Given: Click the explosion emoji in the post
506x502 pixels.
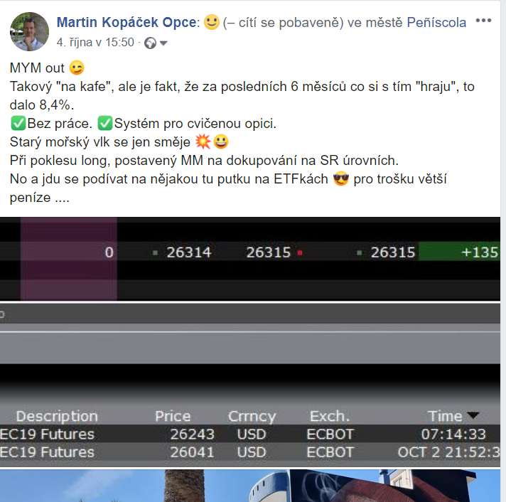Looking at the screenshot, I should click(203, 141).
